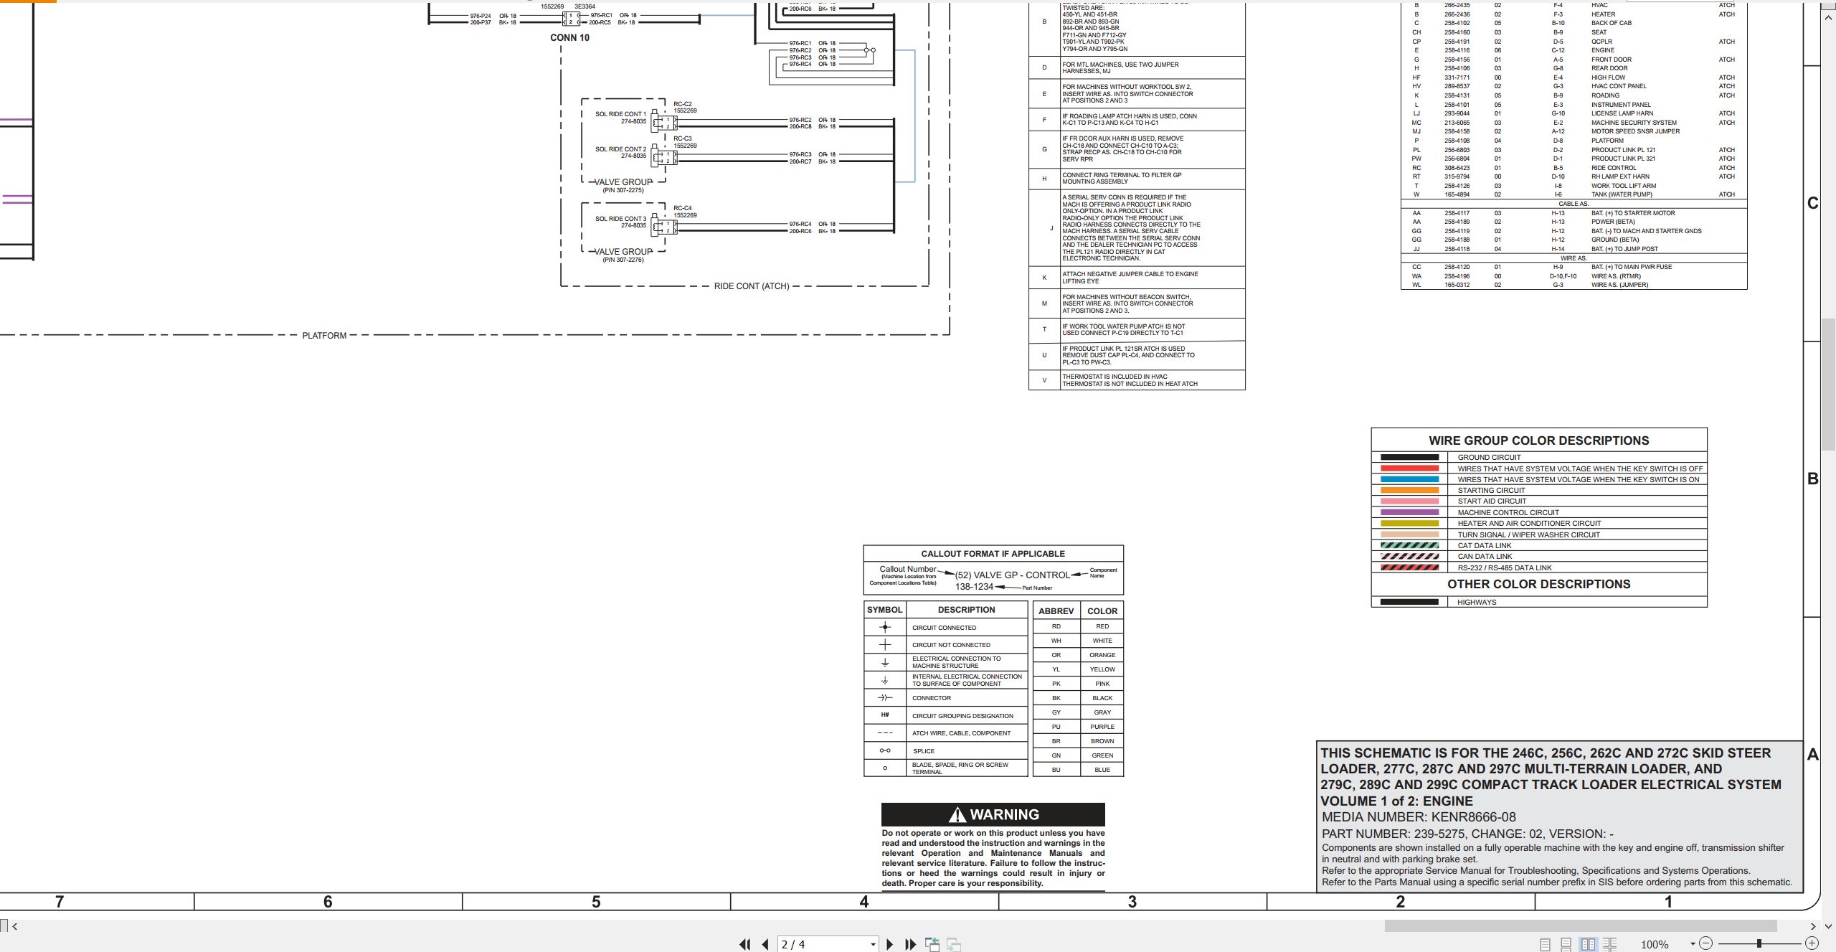This screenshot has width=1836, height=952.
Task: Click the ORANGE color abbreviation row
Action: (1078, 655)
